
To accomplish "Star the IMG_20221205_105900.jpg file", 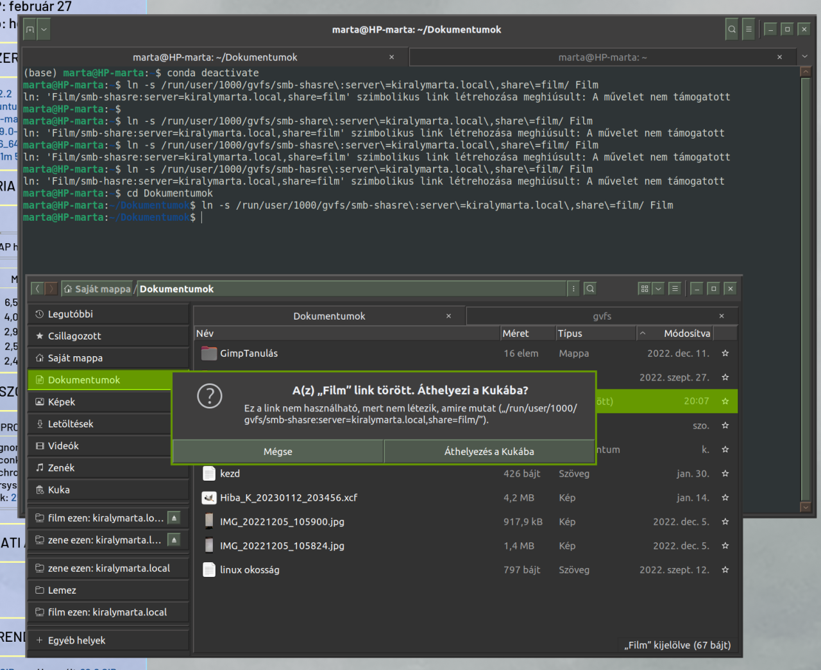I will tap(725, 522).
